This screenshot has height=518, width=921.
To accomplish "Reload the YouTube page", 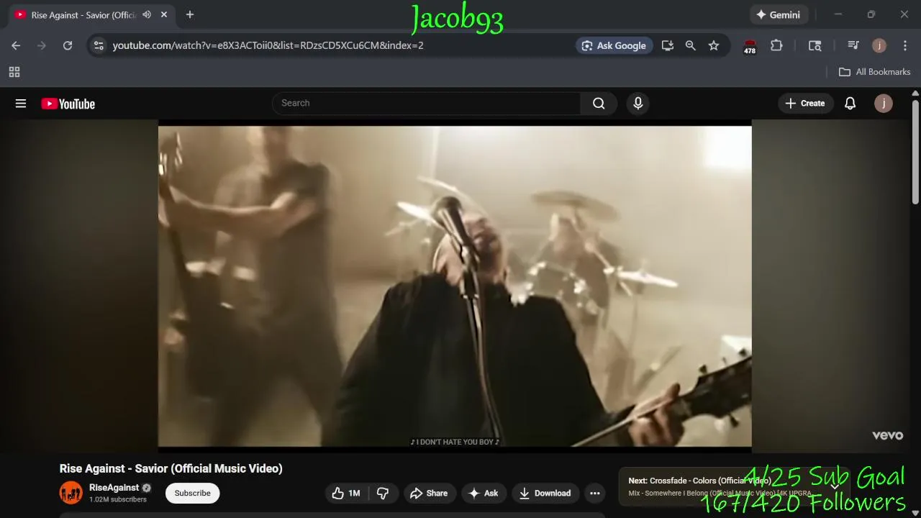I will pos(68,45).
